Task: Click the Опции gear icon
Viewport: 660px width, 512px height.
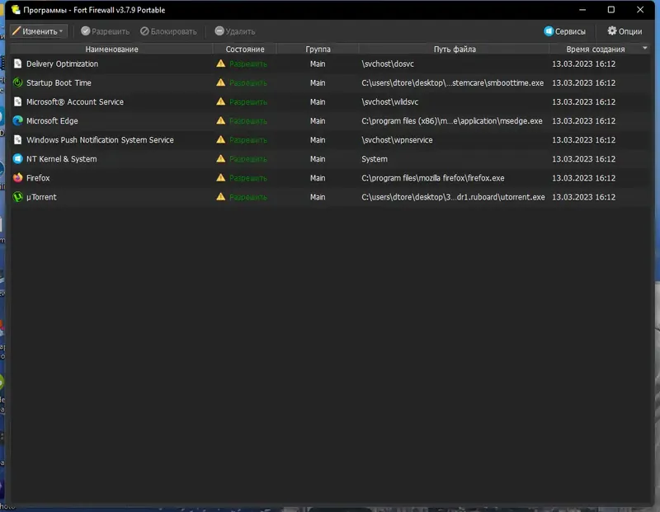Action: (611, 31)
